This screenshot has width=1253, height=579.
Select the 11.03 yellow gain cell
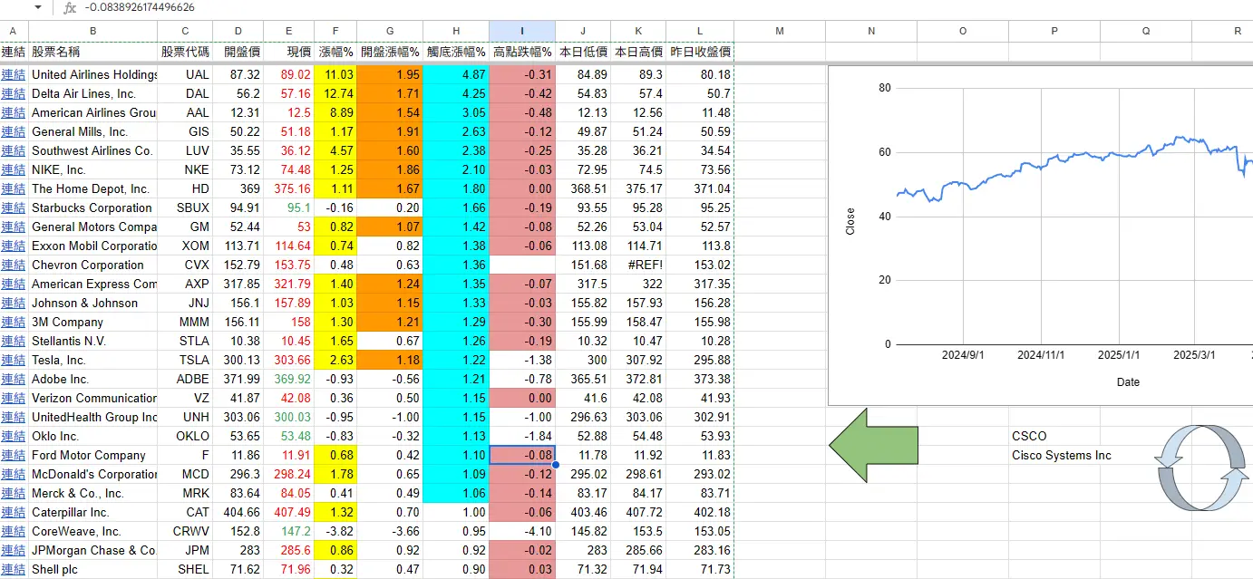pyautogui.click(x=335, y=74)
